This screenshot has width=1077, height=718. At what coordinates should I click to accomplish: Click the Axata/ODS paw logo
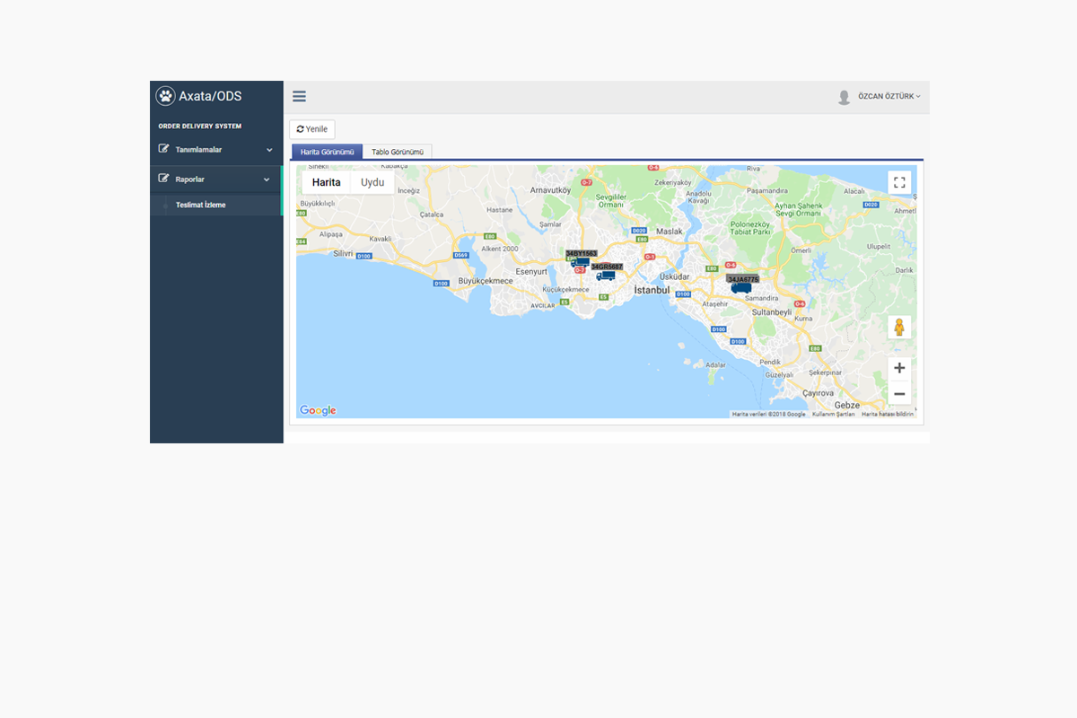point(165,96)
